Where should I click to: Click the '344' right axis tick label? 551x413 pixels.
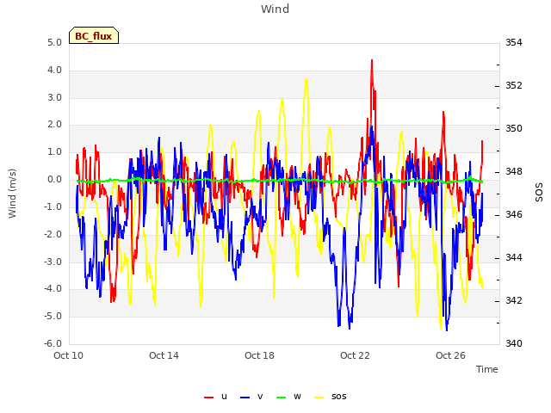514,258
